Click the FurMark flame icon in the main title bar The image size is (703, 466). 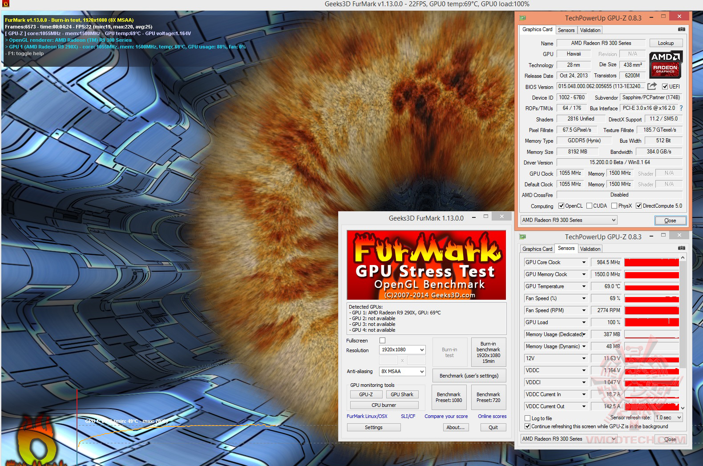5,4
